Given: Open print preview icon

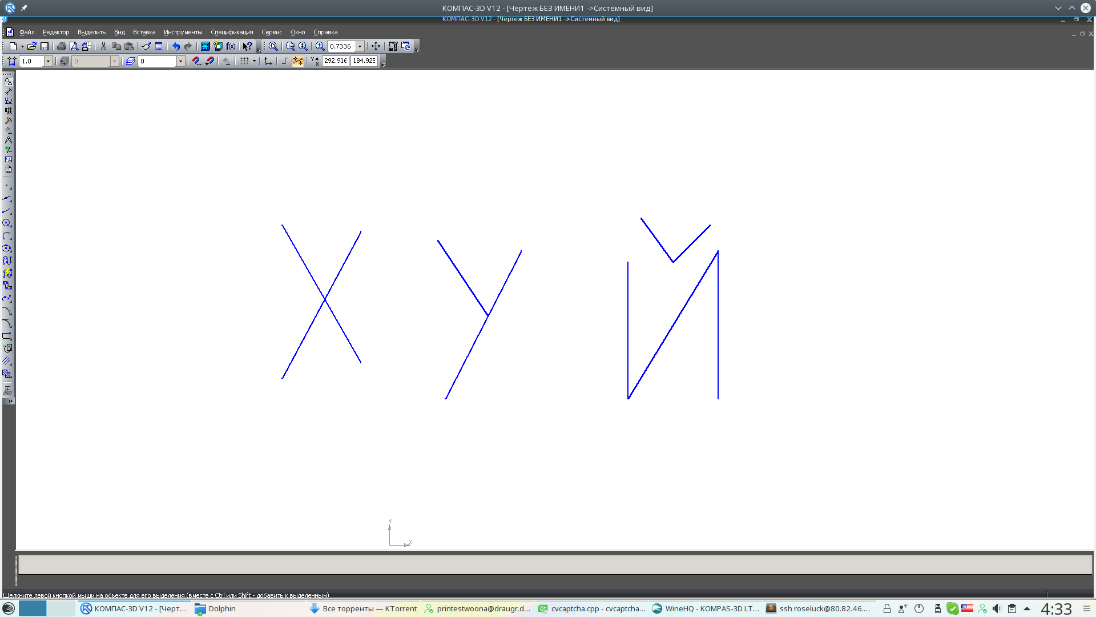Looking at the screenshot, I should pyautogui.click(x=74, y=46).
